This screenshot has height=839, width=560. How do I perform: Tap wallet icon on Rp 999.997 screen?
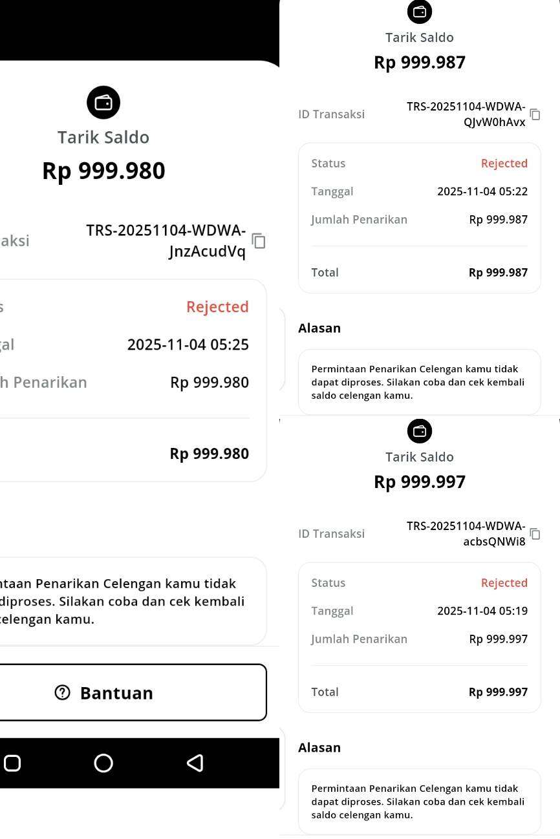pos(419,431)
